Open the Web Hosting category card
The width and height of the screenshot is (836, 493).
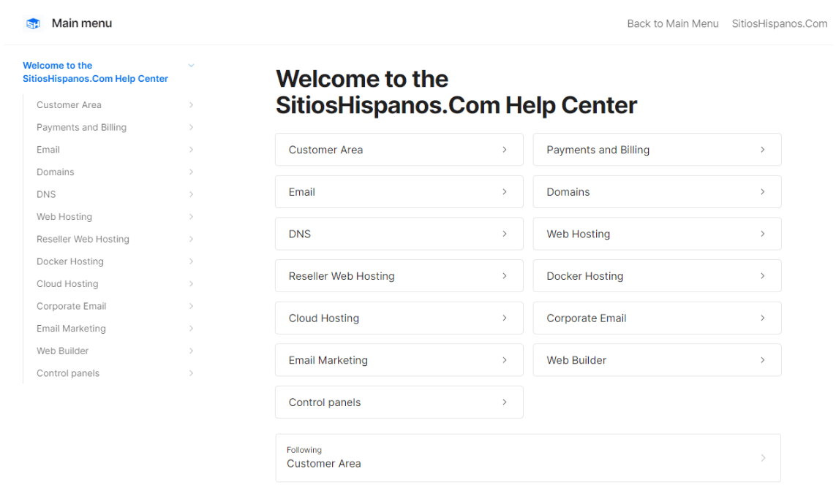tap(658, 234)
